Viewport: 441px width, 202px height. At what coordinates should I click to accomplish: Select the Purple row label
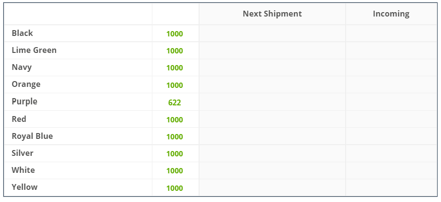pos(24,101)
